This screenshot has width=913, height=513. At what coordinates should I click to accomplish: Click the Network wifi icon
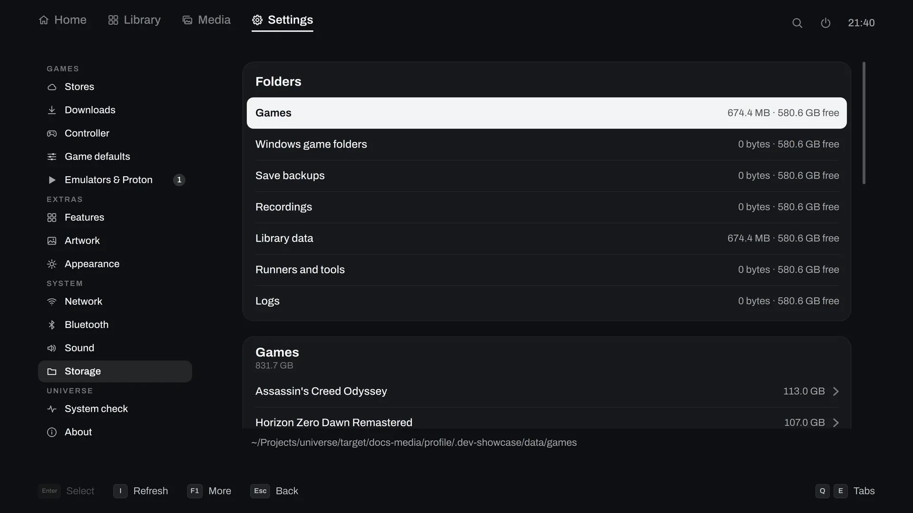pyautogui.click(x=52, y=302)
